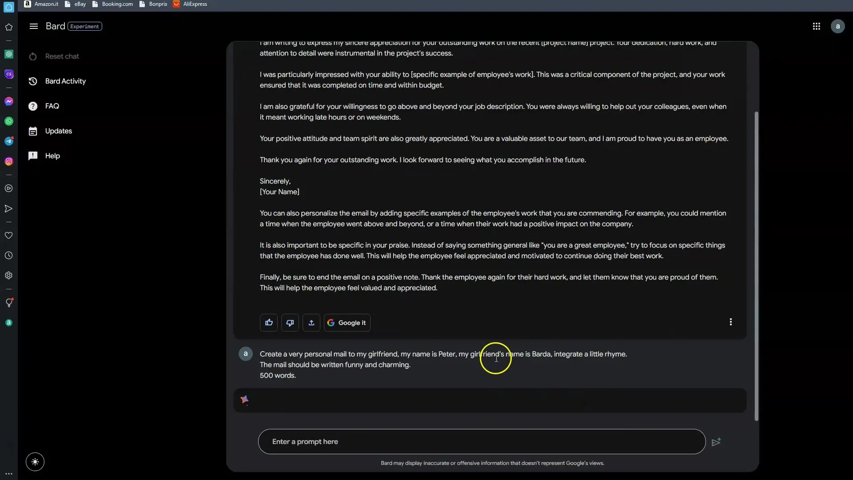Image resolution: width=853 pixels, height=480 pixels.
Task: Open the sidebar send/flow arrow icon
Action: coord(8,208)
